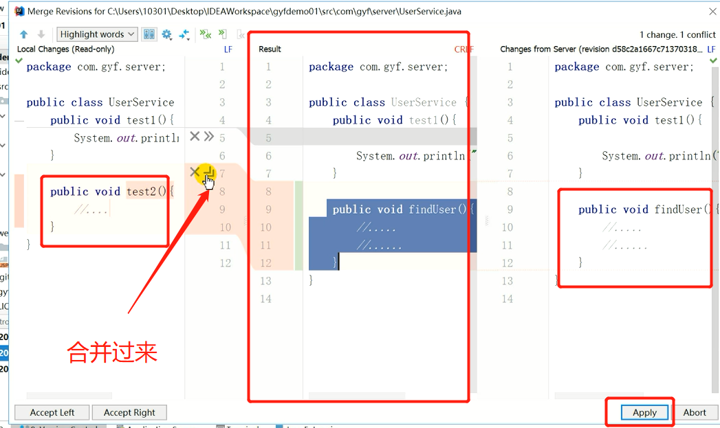The width and height of the screenshot is (720, 428).
Task: Click LF line separator of Local Changes
Action: tap(228, 49)
